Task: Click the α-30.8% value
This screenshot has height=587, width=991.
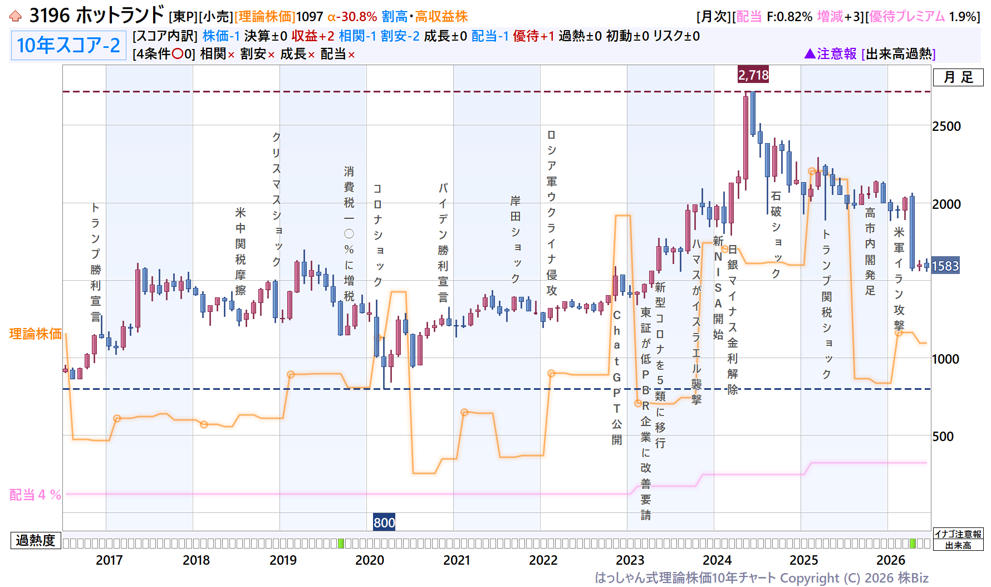Action: 352,17
